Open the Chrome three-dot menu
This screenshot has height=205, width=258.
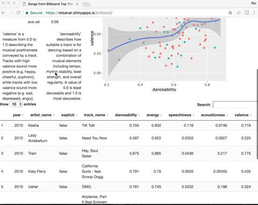click(254, 13)
